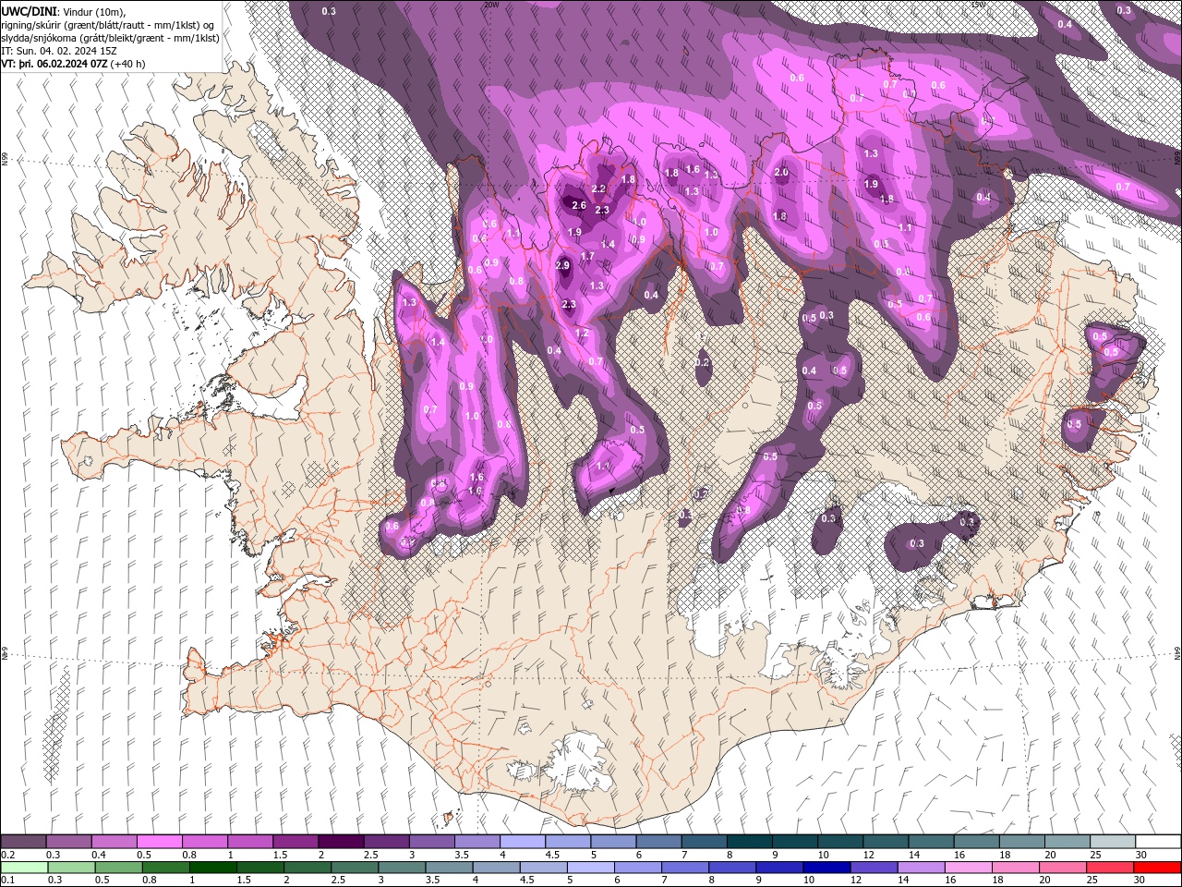1182x887 pixels.
Task: Select the '12' label in the upper legend row
Action: tap(867, 855)
